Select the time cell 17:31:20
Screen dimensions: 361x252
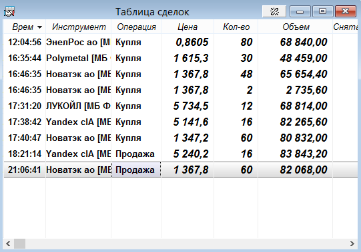[x=25, y=106]
